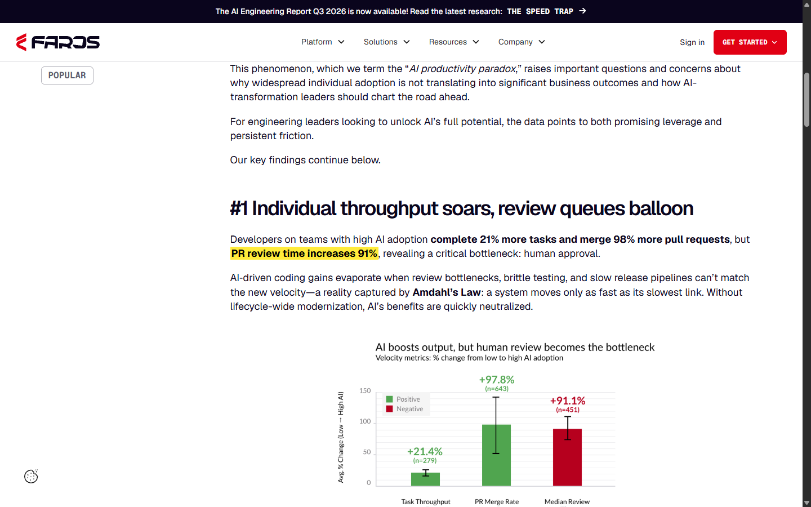This screenshot has width=811, height=507.
Task: Click the chart title 'AI boosts output' text
Action: click(515, 347)
